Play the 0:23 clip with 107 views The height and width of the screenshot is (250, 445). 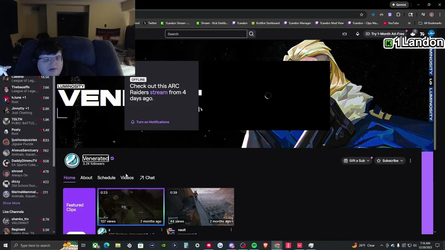coord(131,207)
